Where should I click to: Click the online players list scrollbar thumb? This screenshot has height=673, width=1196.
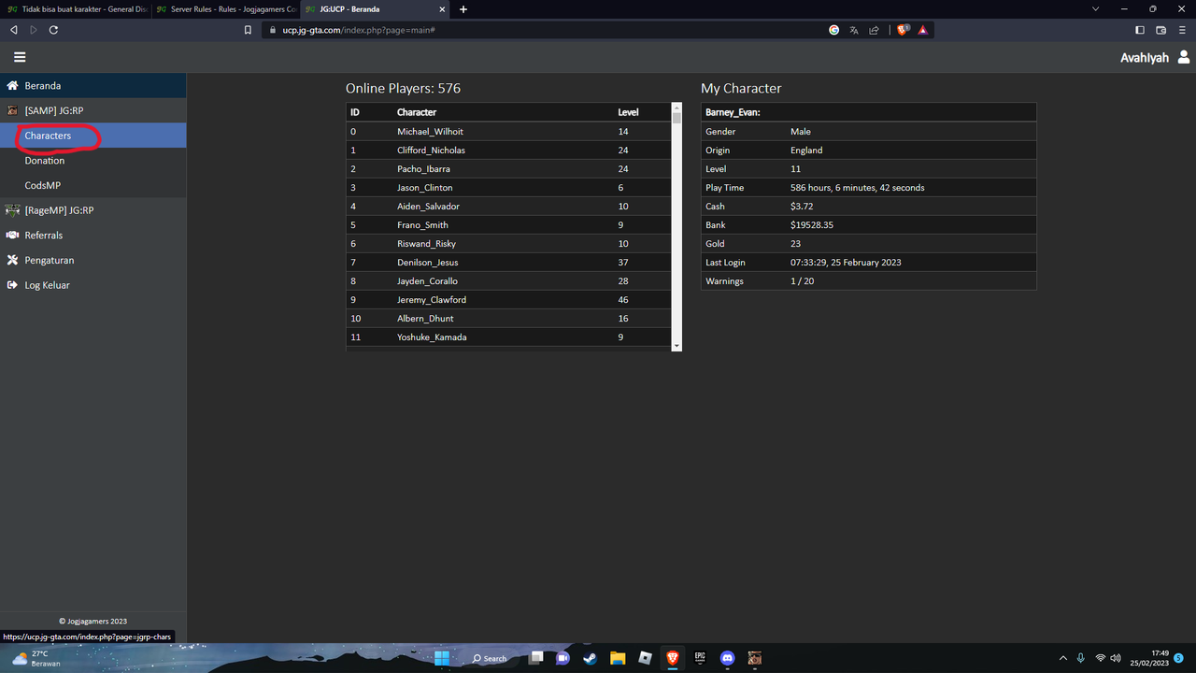tap(677, 118)
